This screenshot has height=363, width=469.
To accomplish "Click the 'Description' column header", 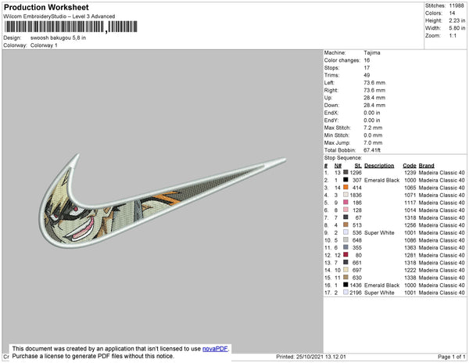I will tap(379, 166).
